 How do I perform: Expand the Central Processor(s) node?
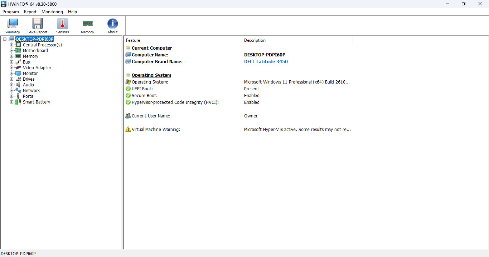[x=12, y=45]
